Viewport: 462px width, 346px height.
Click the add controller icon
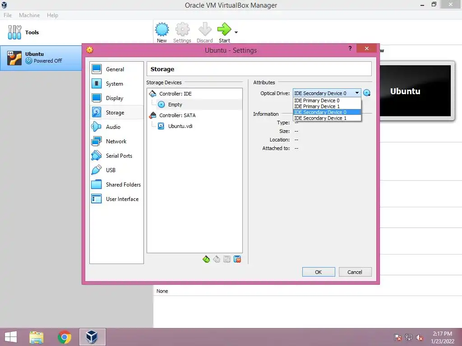[206, 259]
